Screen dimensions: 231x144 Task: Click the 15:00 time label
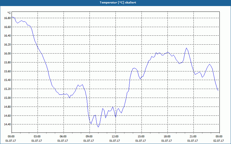(x=141, y=137)
